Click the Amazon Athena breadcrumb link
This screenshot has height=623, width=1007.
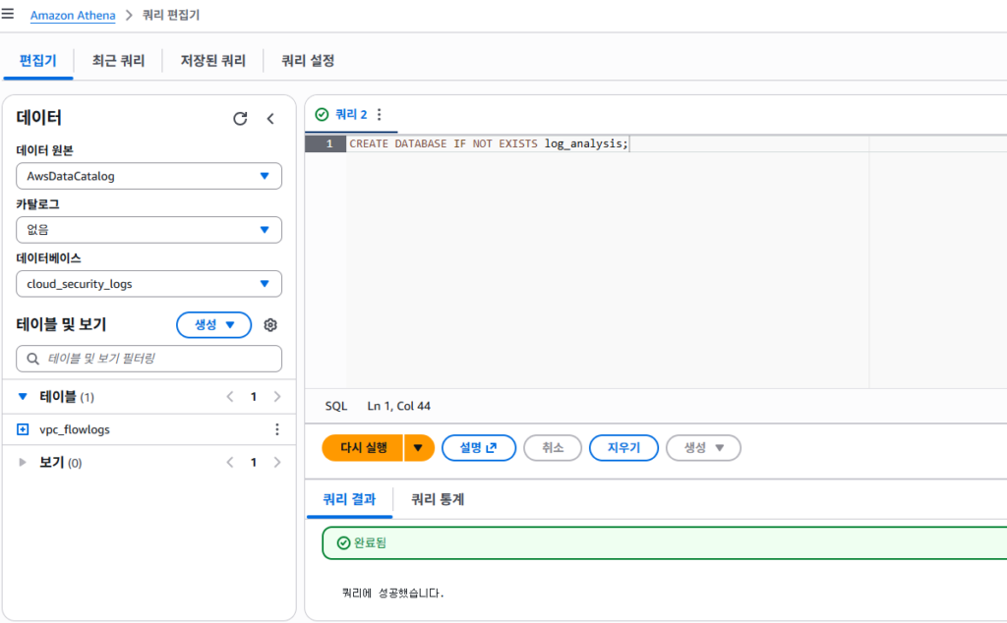click(73, 16)
